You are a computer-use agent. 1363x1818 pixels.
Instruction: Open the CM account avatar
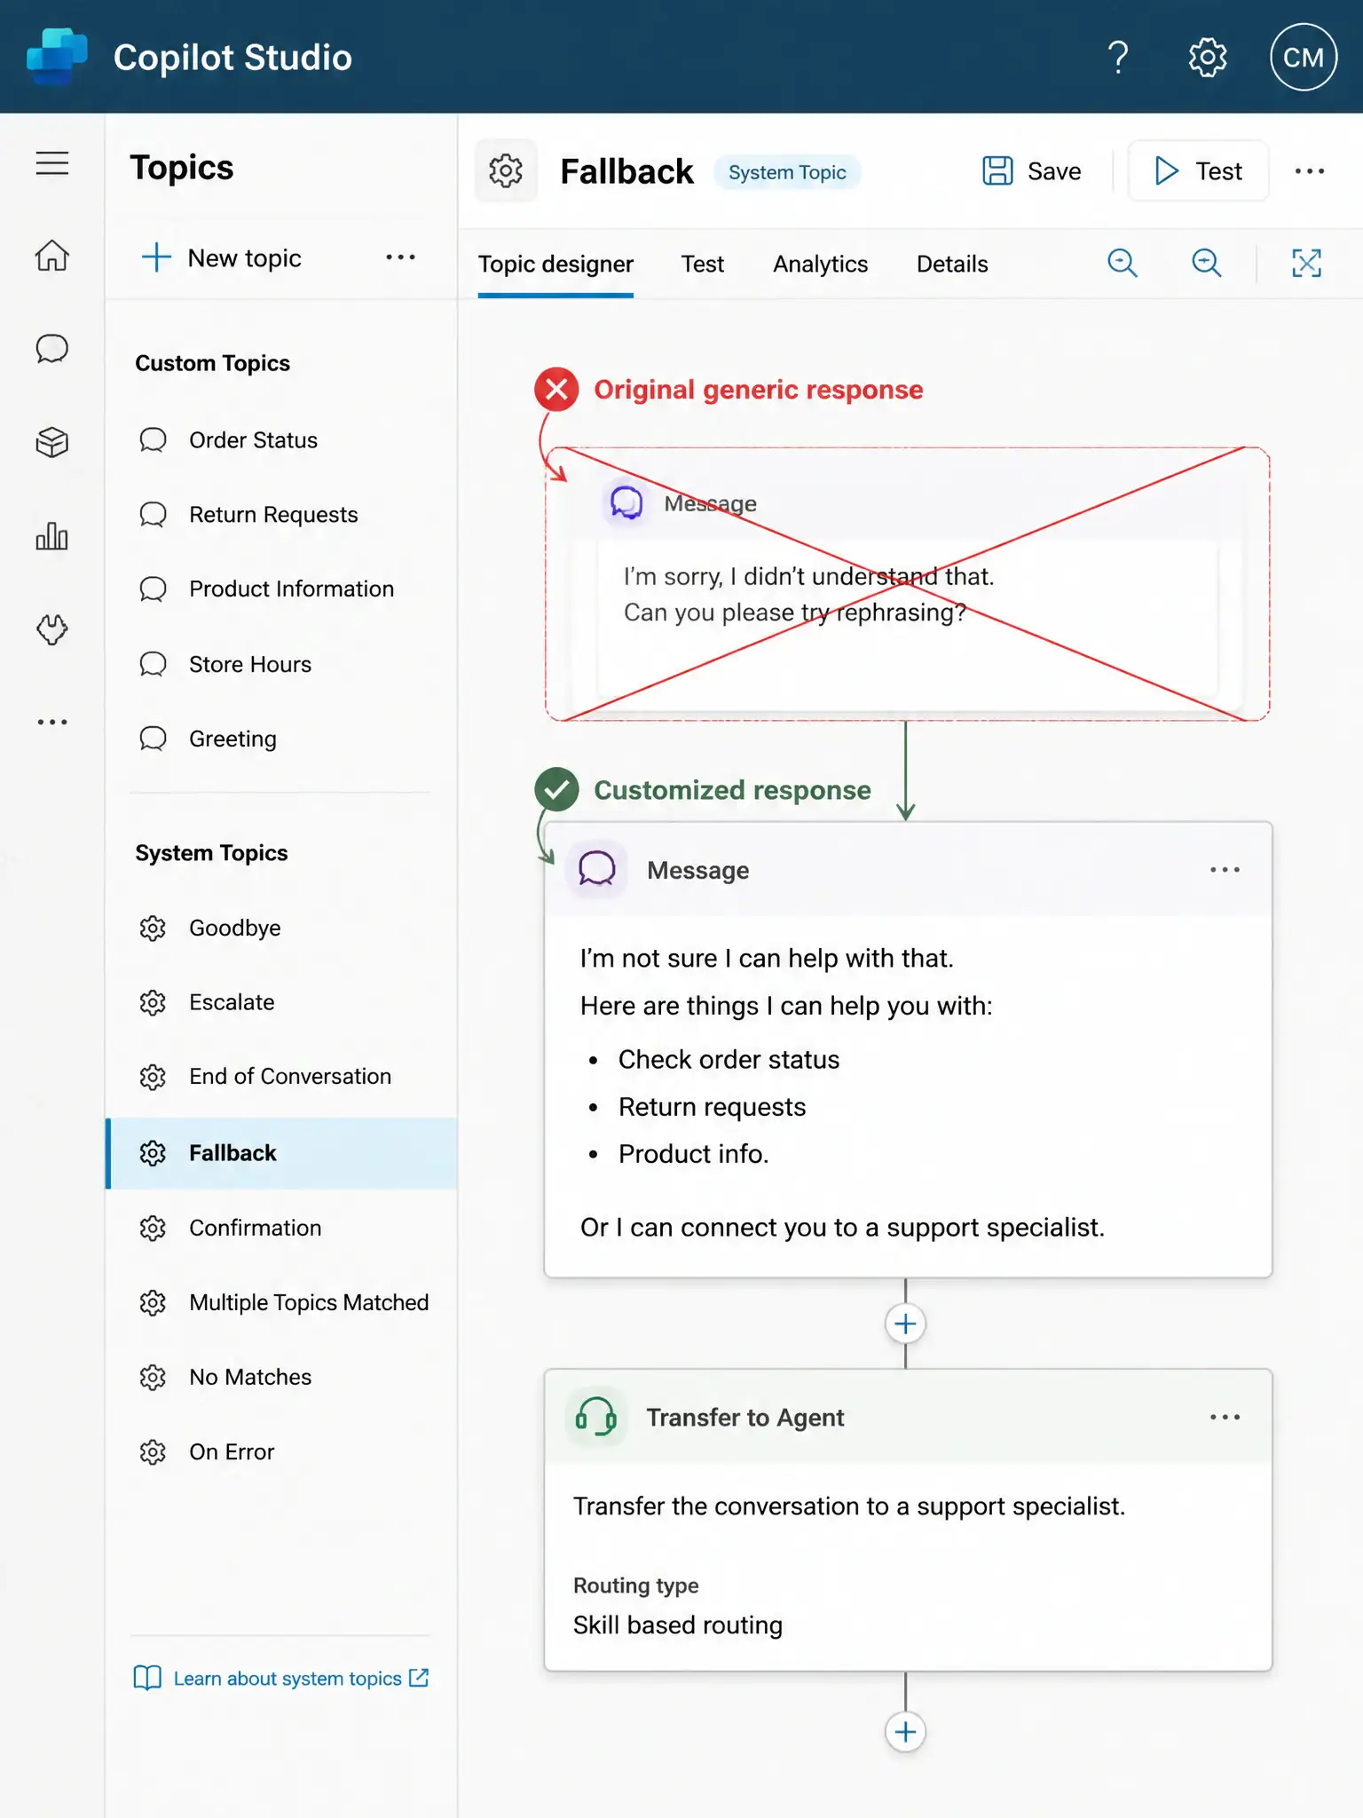[1304, 58]
